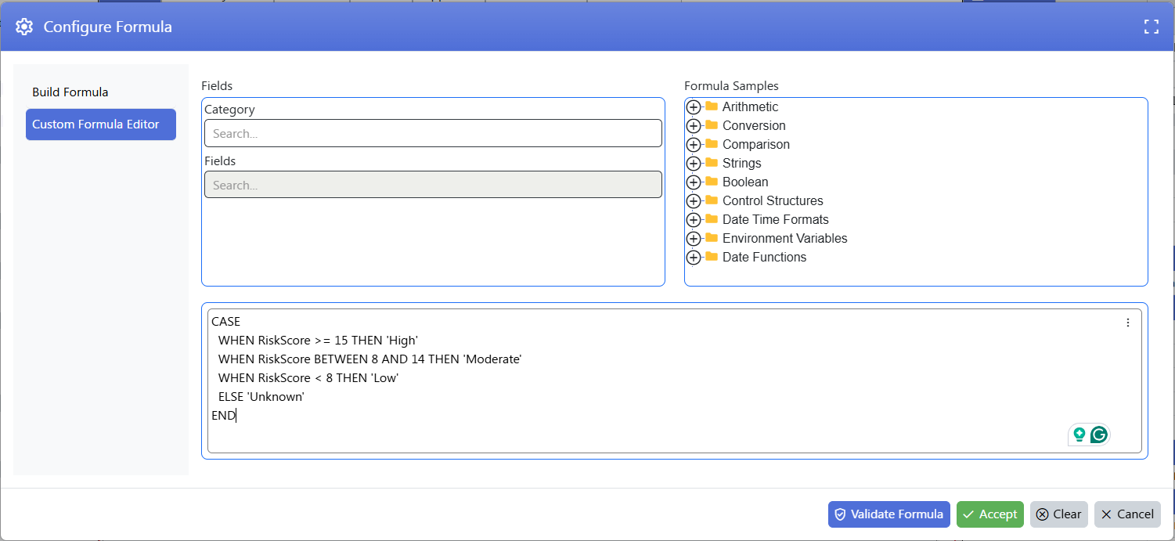
Task: Click the CASE keyword line
Action: 225,322
